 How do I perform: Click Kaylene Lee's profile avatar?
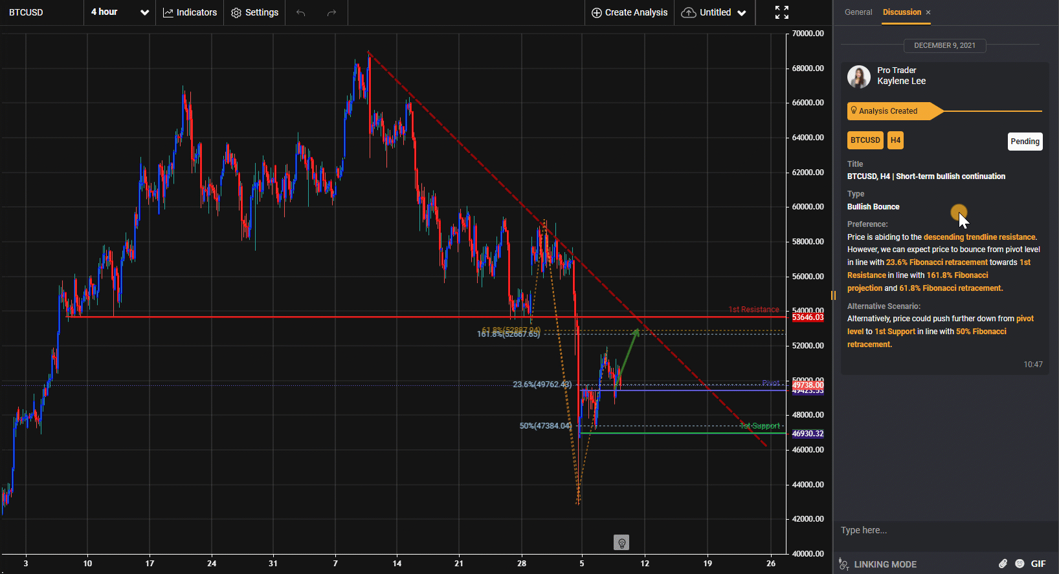pos(859,76)
